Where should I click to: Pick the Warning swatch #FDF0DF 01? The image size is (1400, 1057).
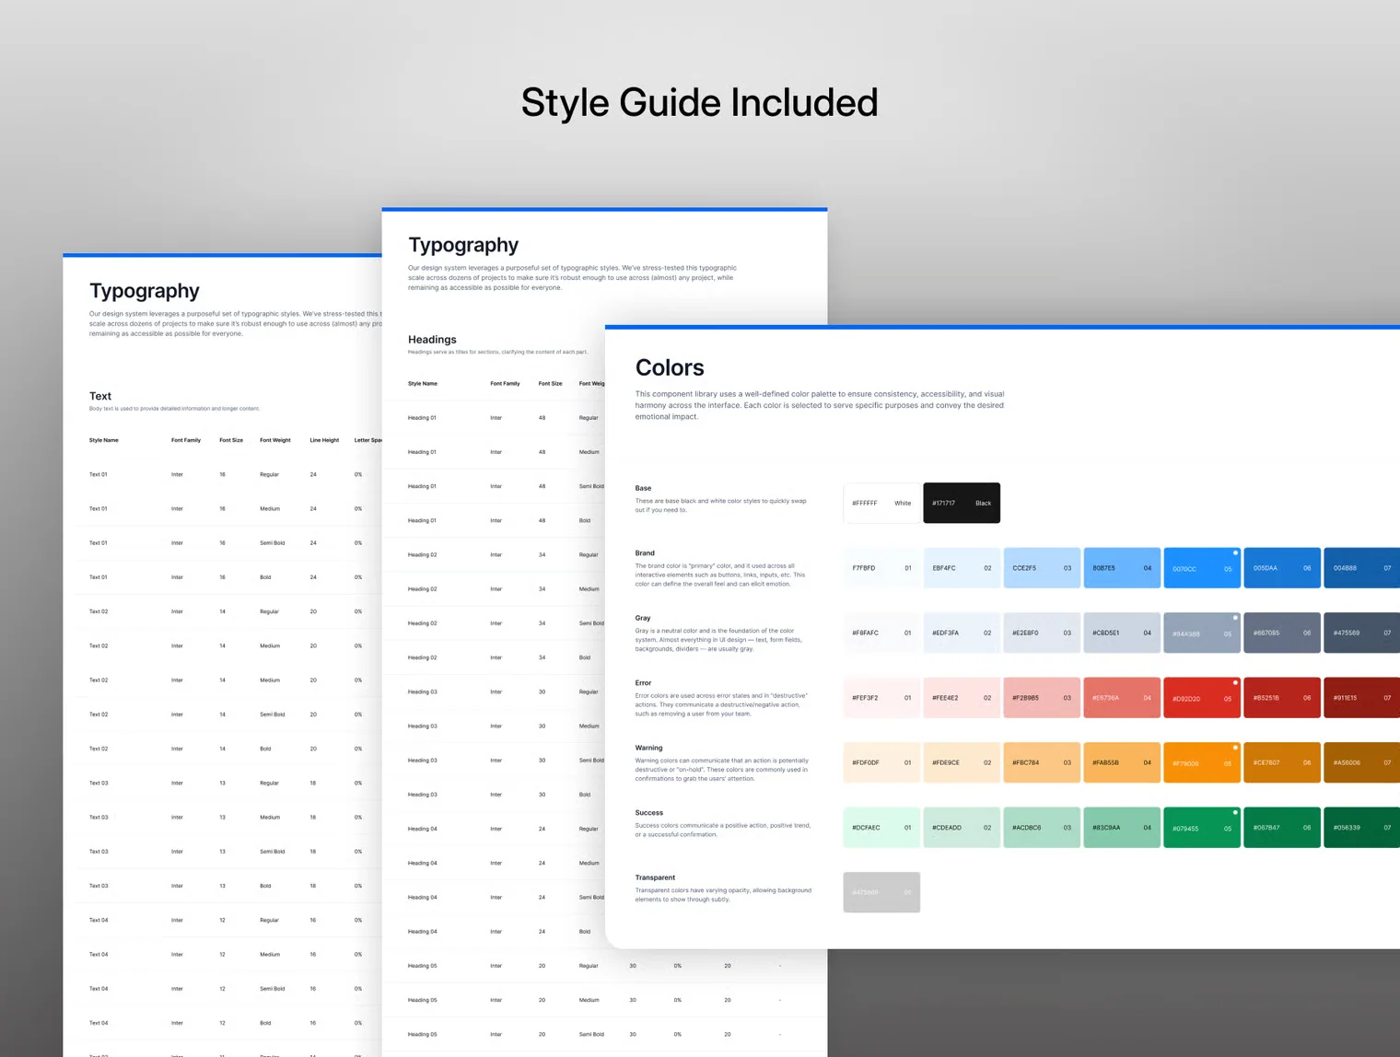pos(881,762)
